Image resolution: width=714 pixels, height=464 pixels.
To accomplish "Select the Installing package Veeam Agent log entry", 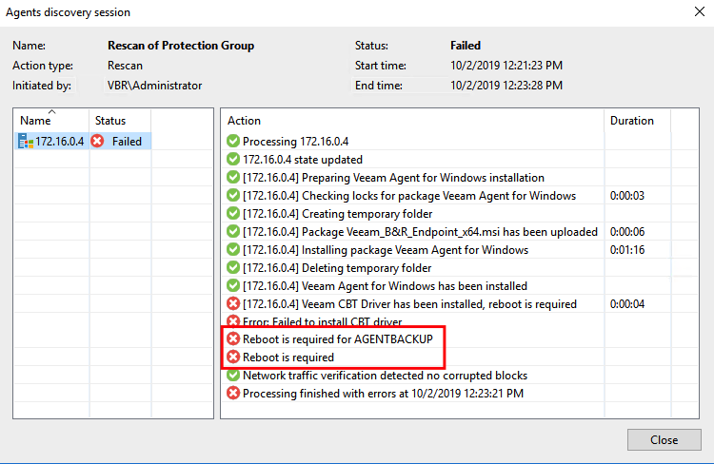I will tap(398, 250).
